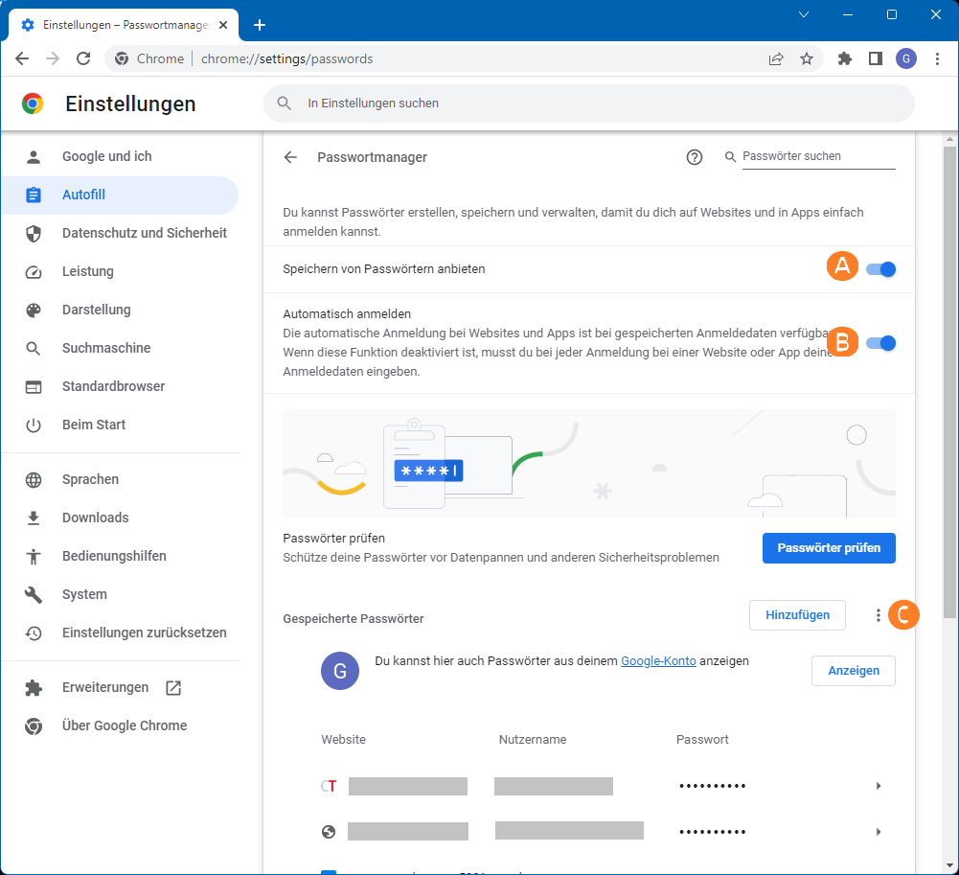The width and height of the screenshot is (959, 875).
Task: Open the Chrome three-dot menu
Action: click(x=936, y=58)
